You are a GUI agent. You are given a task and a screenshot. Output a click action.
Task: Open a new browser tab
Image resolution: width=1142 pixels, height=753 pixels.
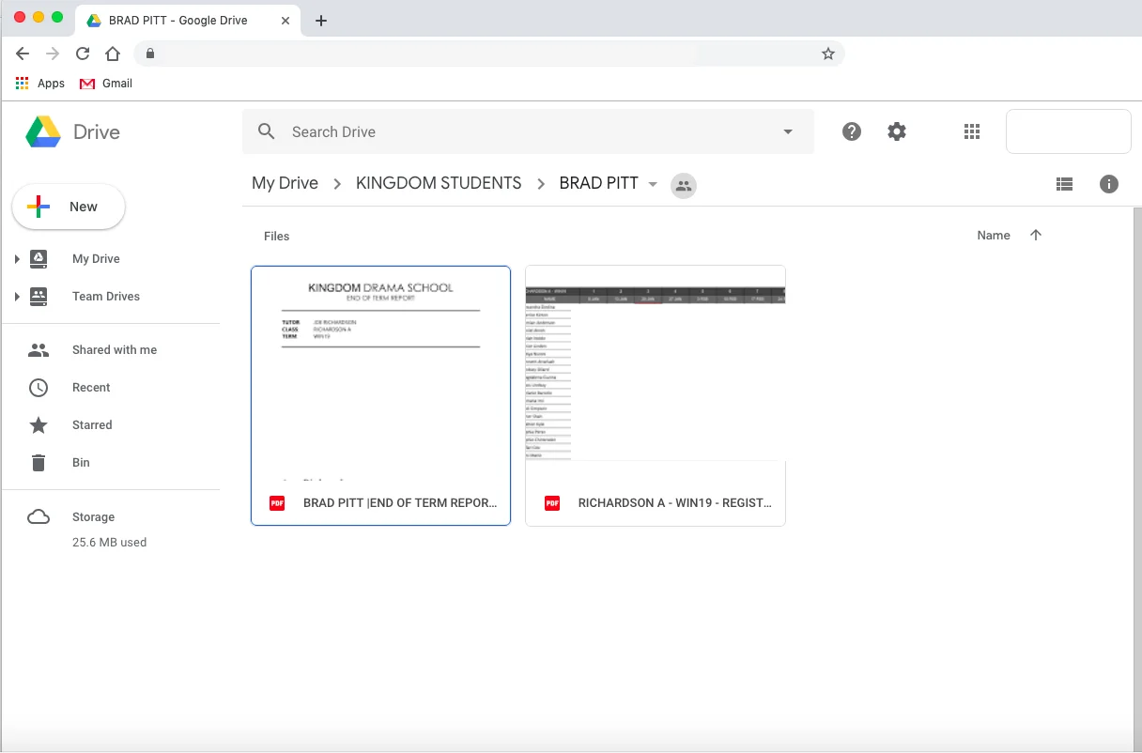[x=321, y=20]
